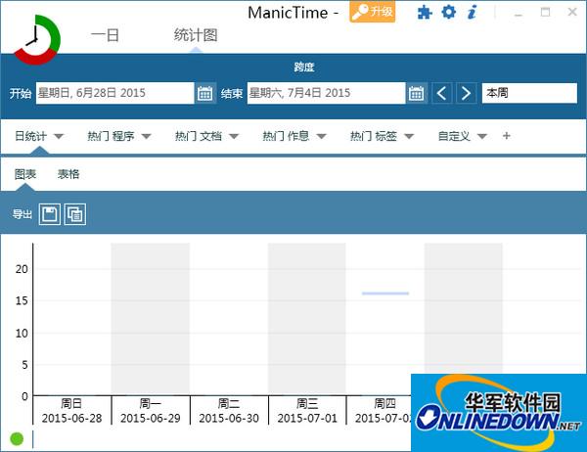
Task: Click the 周一 2015-06-29 axis label
Action: point(151,411)
